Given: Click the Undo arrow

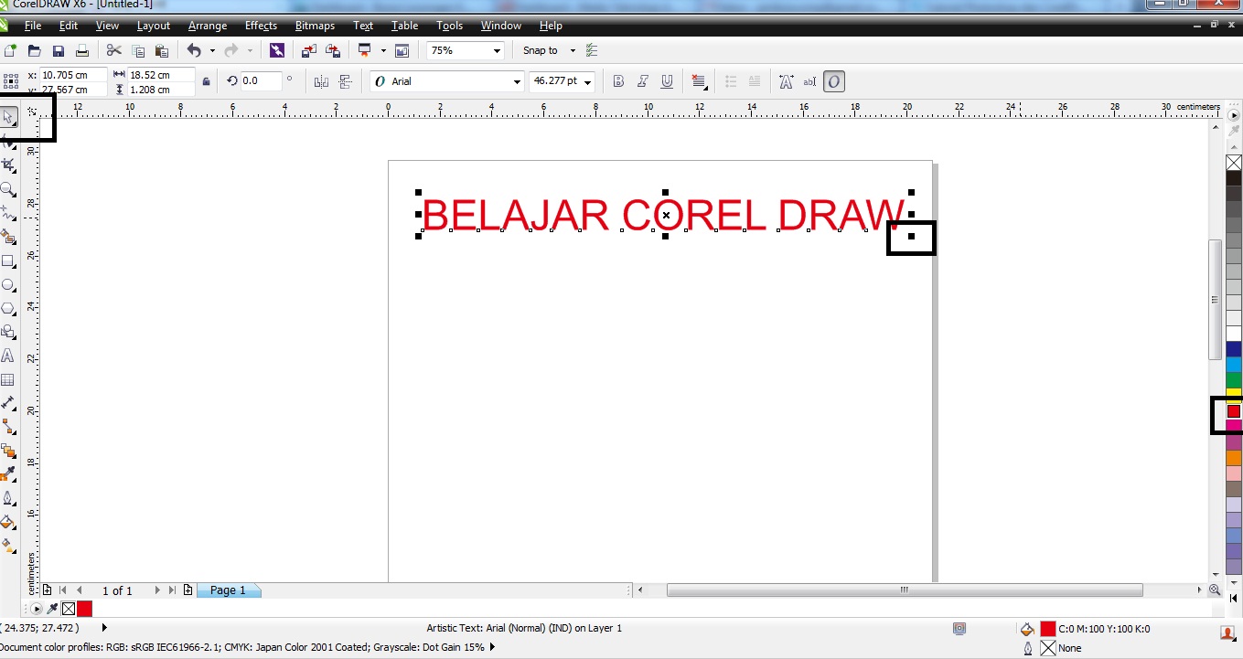Looking at the screenshot, I should [194, 50].
